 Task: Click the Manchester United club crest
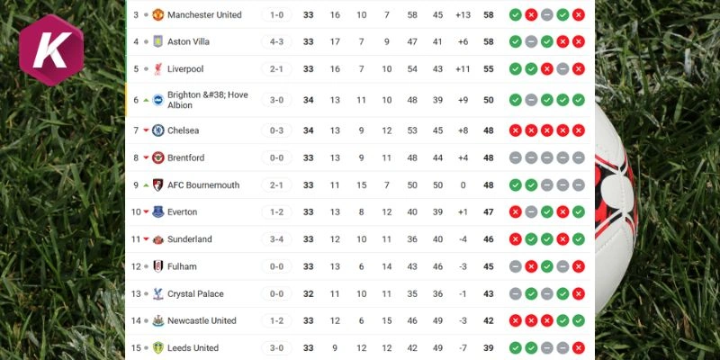click(157, 14)
